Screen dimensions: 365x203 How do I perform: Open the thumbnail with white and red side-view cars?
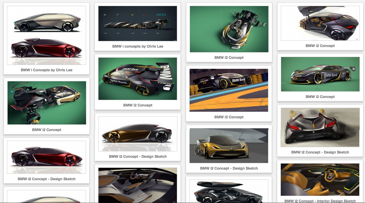[x=46, y=35]
